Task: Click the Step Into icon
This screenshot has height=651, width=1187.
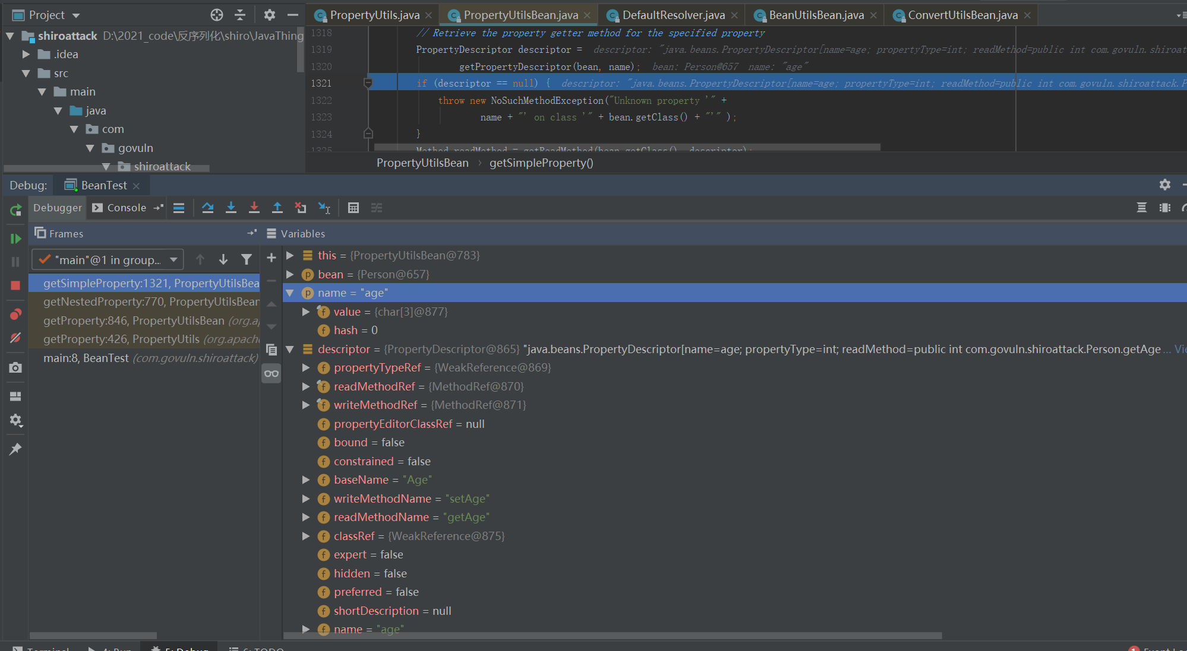Action: 231,208
